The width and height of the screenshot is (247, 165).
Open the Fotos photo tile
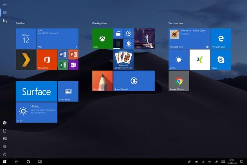[144, 38]
